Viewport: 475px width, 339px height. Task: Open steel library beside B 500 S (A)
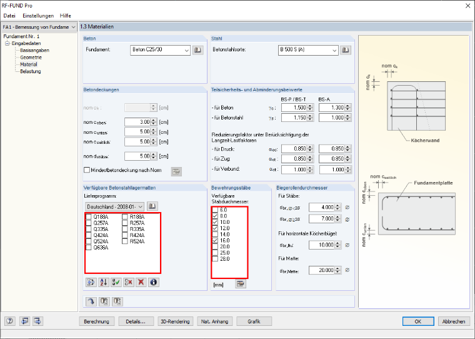346,50
